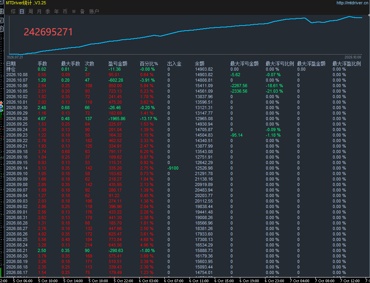This screenshot has height=283, width=370.
Task: Click the 百分比% column header
Action: 149,64
